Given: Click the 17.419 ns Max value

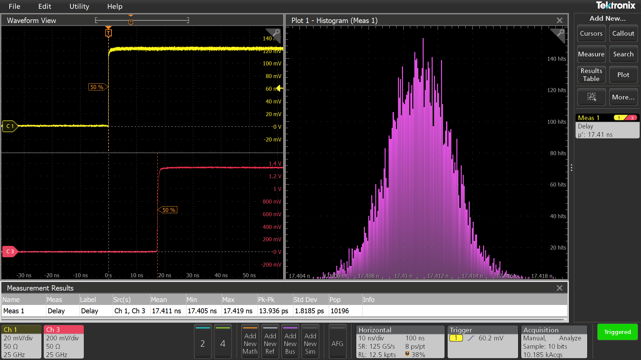Looking at the screenshot, I should [238, 311].
